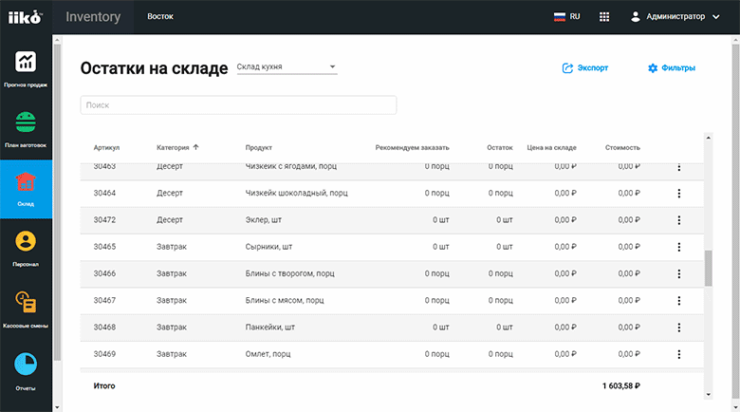Image resolution: width=740 pixels, height=412 pixels.
Task: Sort the table by Остаток column
Action: point(499,147)
